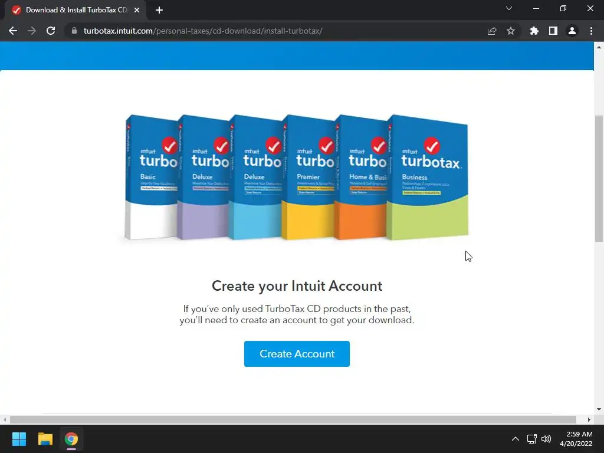Viewport: 604px width, 453px height.
Task: View site info via the lock icon
Action: click(x=74, y=31)
